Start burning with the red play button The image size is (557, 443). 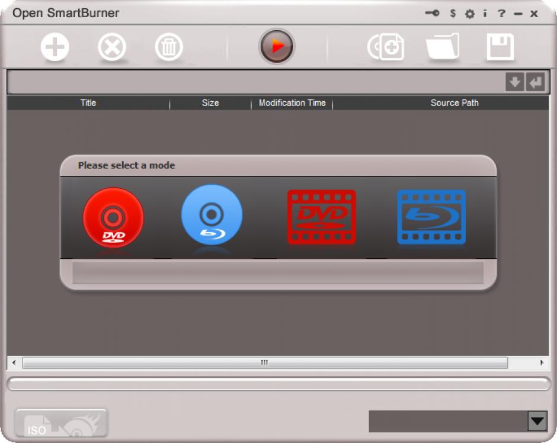pyautogui.click(x=277, y=47)
